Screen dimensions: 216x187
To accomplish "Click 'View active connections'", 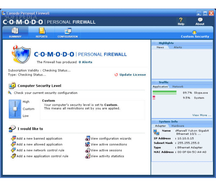I will 109,144.
